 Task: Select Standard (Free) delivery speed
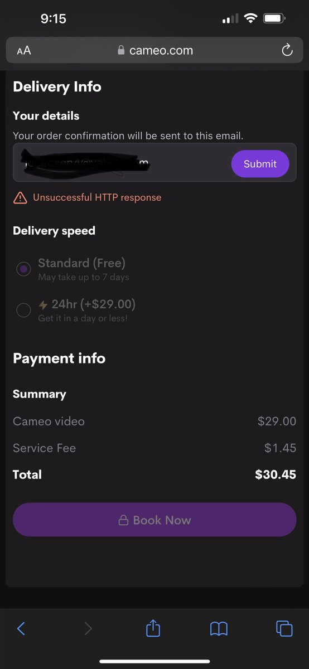click(23, 269)
